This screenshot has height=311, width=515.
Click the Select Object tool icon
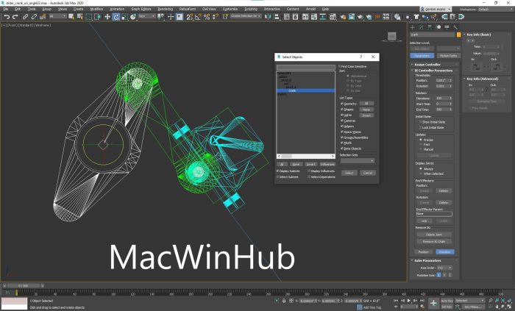tap(71, 17)
